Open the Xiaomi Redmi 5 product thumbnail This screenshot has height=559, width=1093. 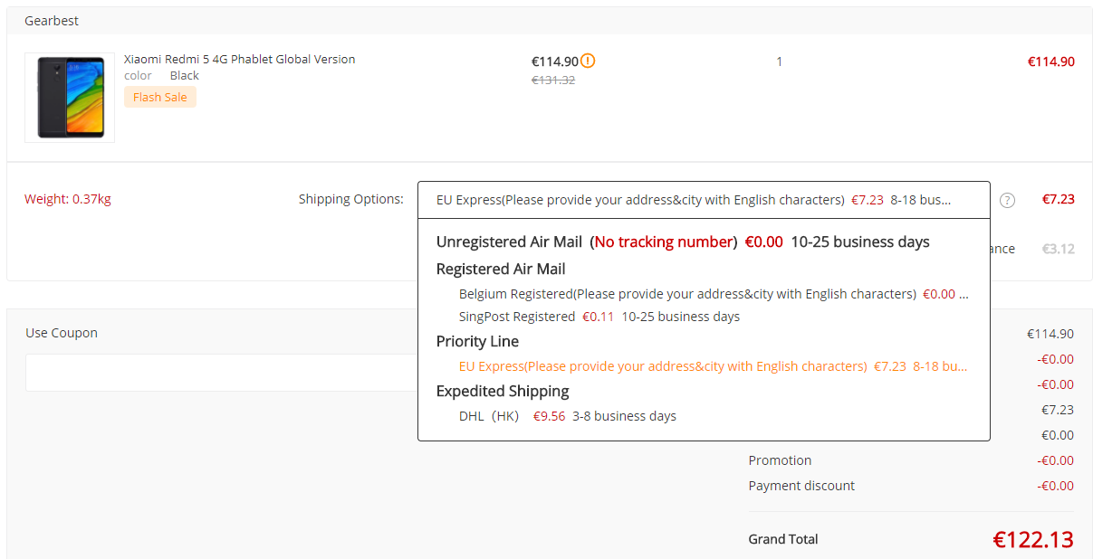pos(70,98)
